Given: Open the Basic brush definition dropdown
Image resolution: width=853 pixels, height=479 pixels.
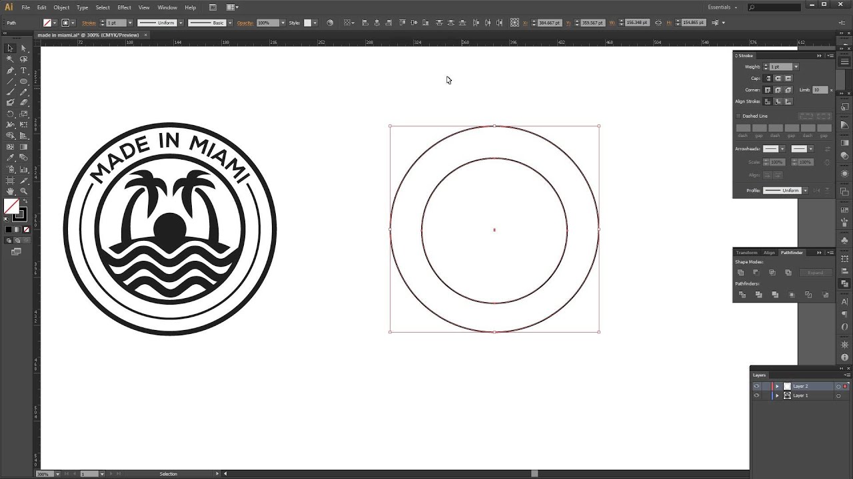Looking at the screenshot, I should pos(230,23).
